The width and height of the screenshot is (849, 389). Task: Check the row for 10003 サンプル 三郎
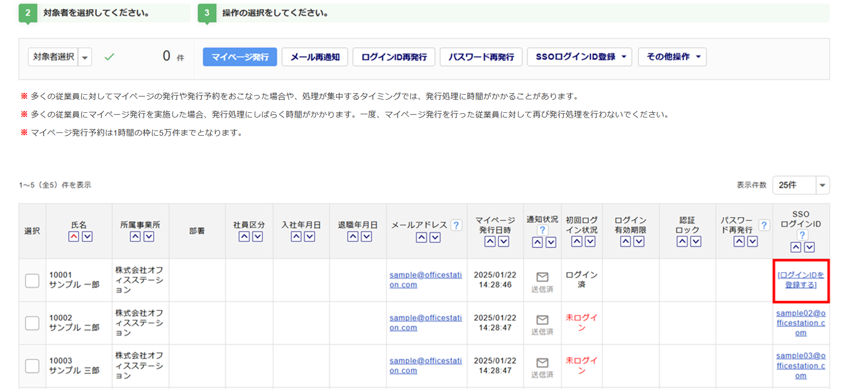point(32,366)
